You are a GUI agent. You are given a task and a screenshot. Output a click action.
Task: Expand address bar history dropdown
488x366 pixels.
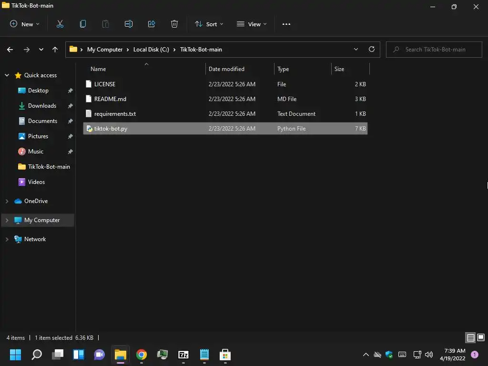pyautogui.click(x=356, y=49)
